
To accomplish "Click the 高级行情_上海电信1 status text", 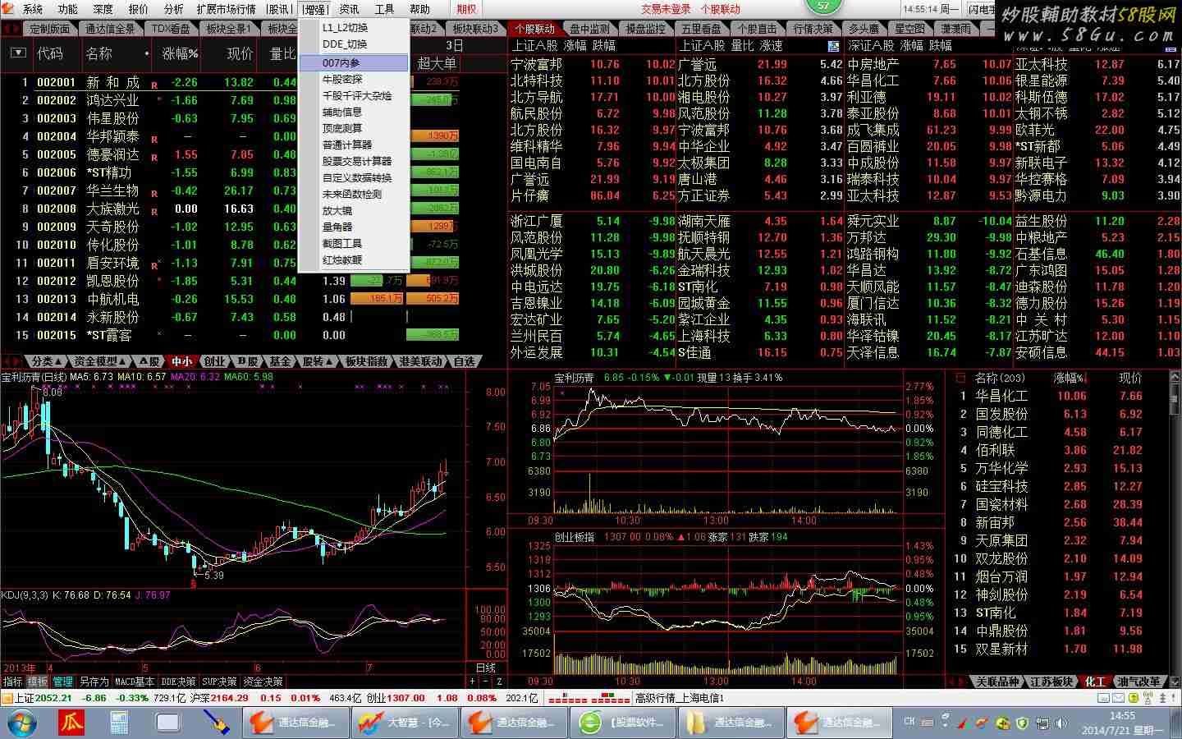I will click(x=680, y=698).
